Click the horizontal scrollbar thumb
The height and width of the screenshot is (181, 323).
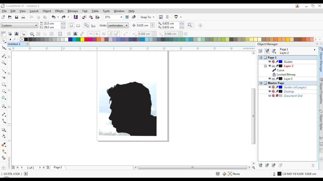192,167
